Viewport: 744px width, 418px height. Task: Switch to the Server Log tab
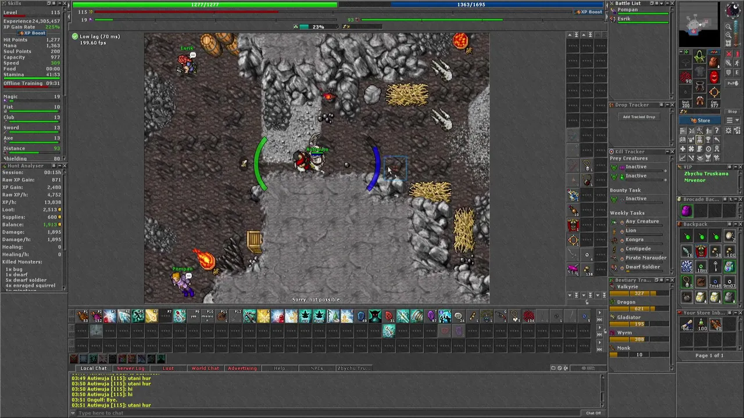pos(131,368)
